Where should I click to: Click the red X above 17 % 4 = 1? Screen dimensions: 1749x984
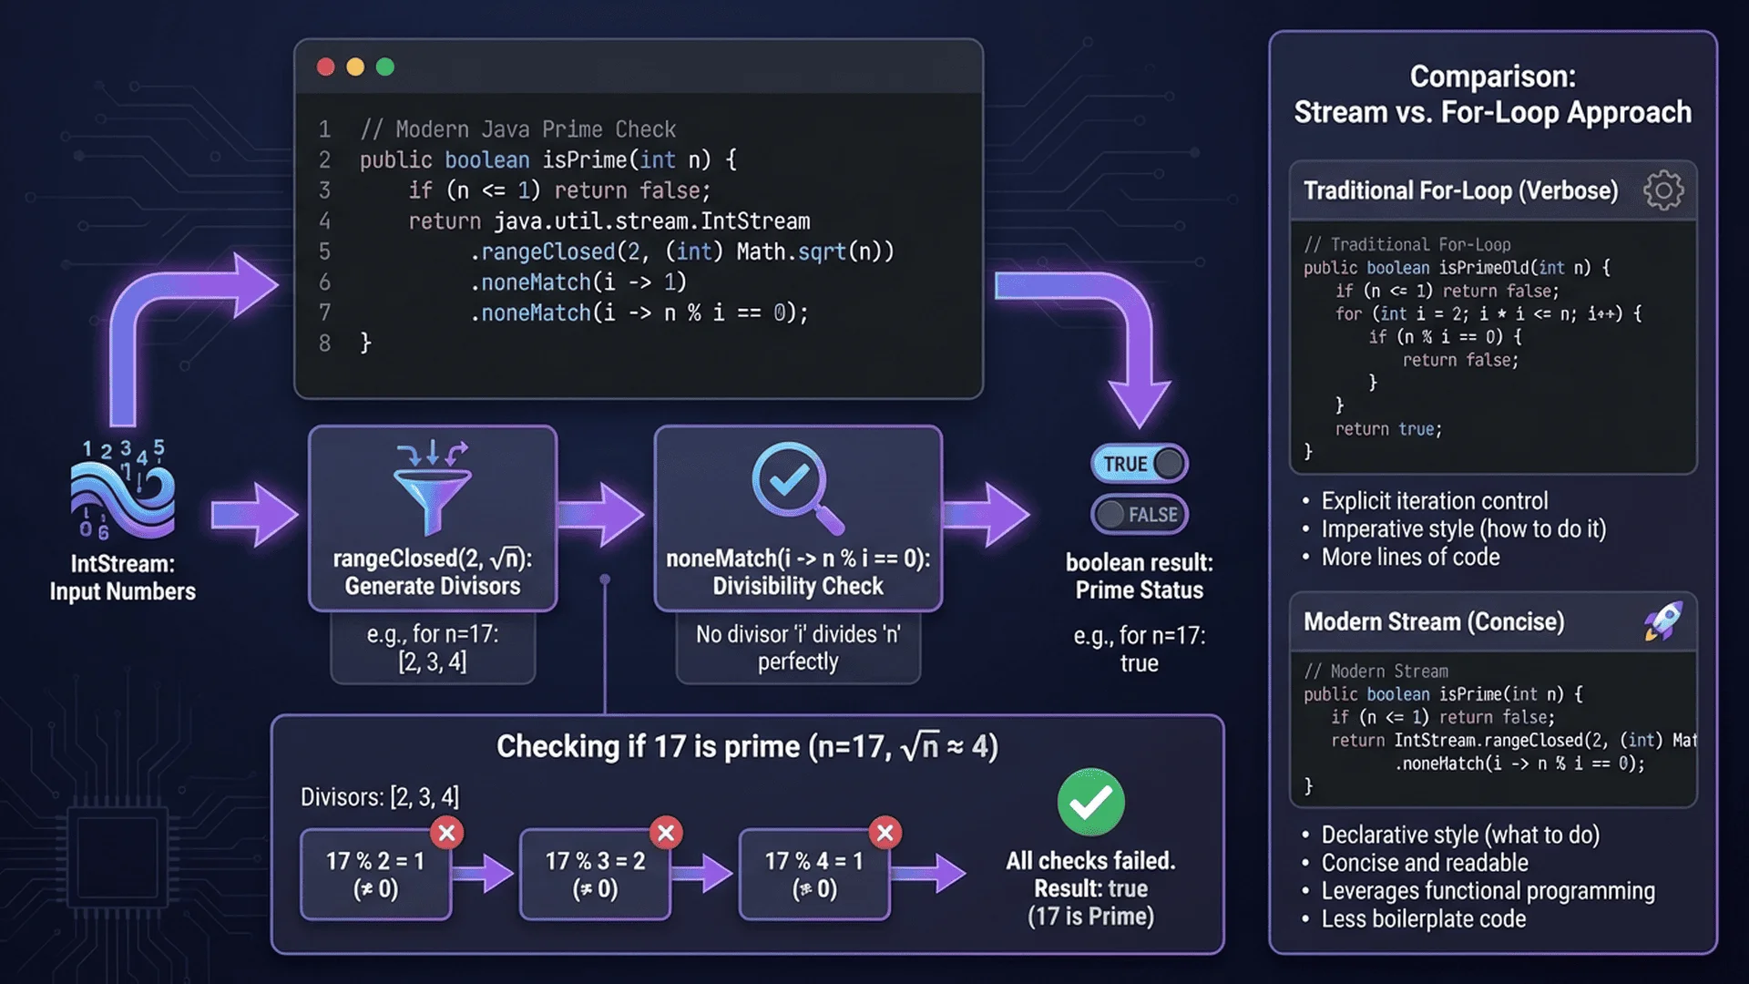pyautogui.click(x=884, y=832)
